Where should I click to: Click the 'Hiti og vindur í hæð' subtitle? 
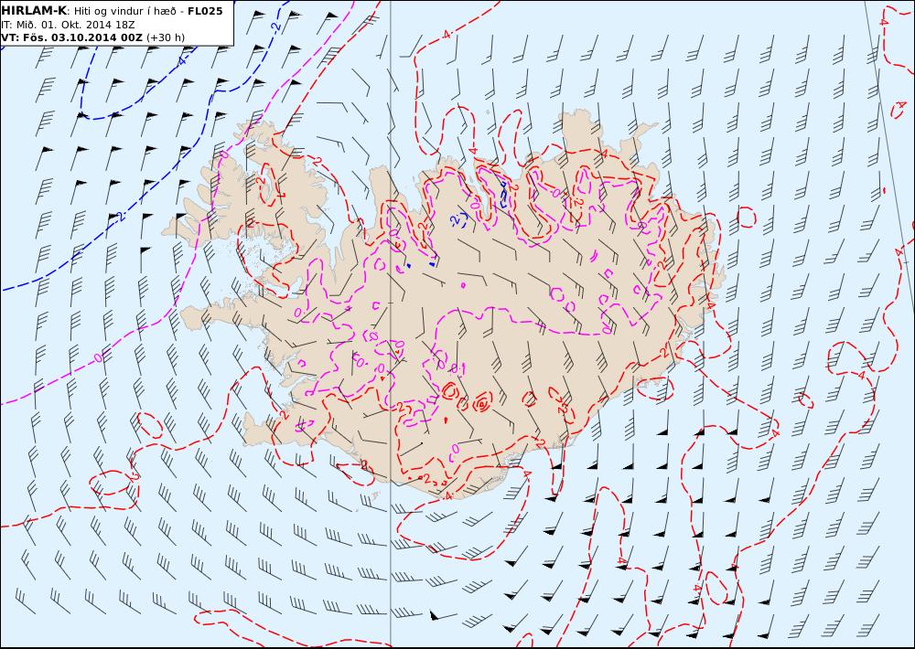tap(124, 11)
